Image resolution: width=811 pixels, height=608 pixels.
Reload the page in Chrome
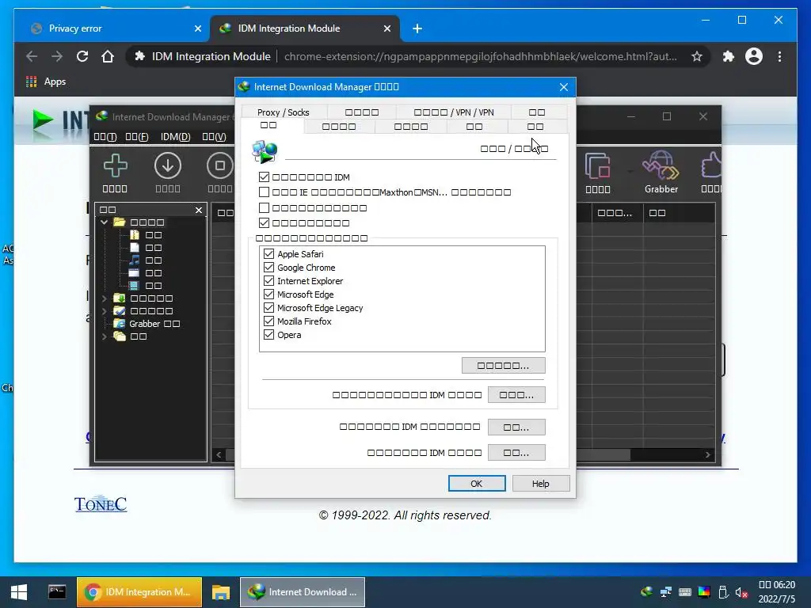[x=82, y=56]
